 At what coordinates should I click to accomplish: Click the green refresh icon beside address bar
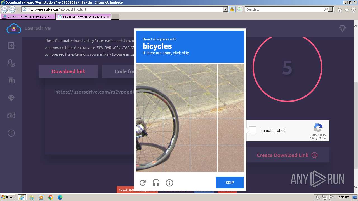click(240, 9)
